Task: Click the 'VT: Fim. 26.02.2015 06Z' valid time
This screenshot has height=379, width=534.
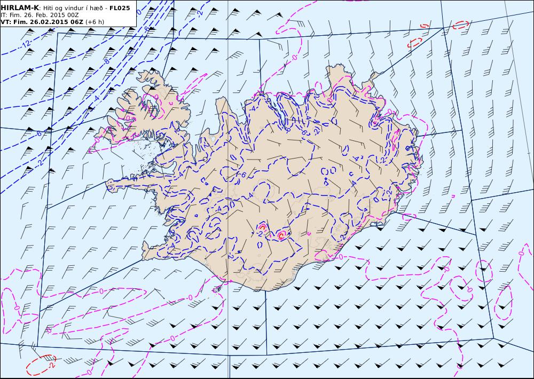Action: click(x=42, y=22)
